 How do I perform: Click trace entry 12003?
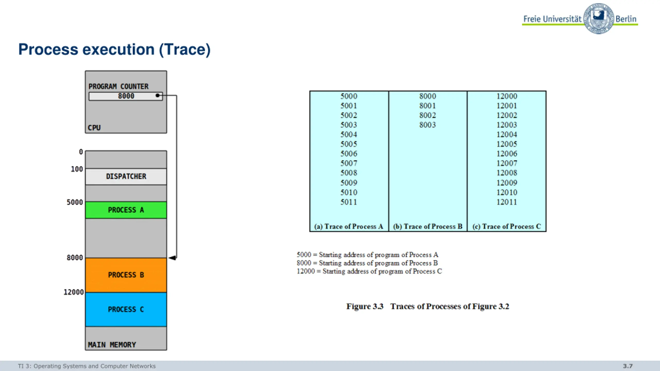(507, 125)
